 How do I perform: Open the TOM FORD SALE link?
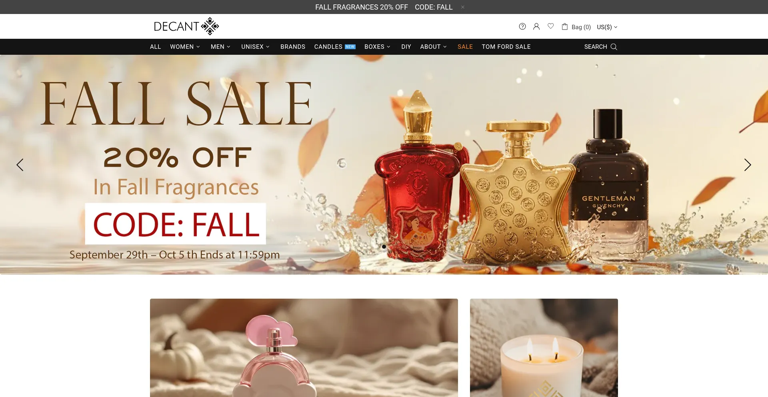coord(506,47)
